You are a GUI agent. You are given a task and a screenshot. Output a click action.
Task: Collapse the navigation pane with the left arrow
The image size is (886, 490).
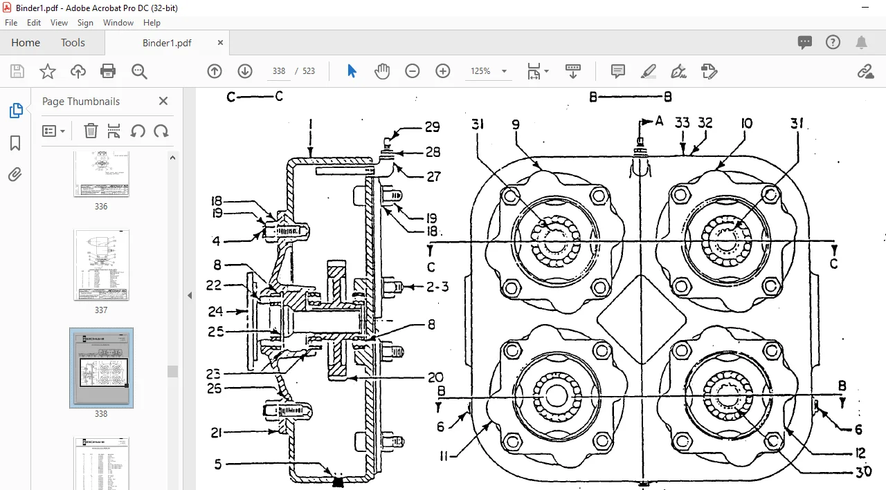[190, 295]
